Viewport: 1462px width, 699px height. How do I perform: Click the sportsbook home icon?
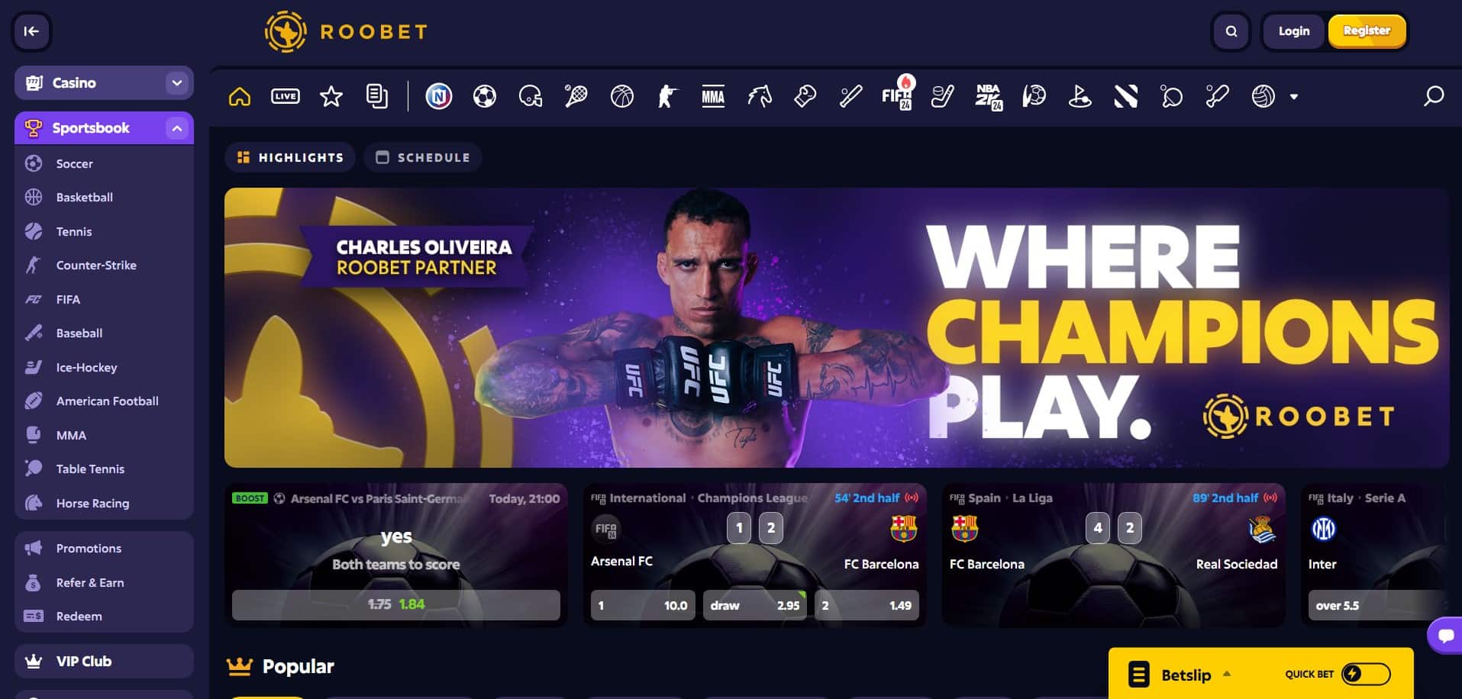pyautogui.click(x=240, y=96)
